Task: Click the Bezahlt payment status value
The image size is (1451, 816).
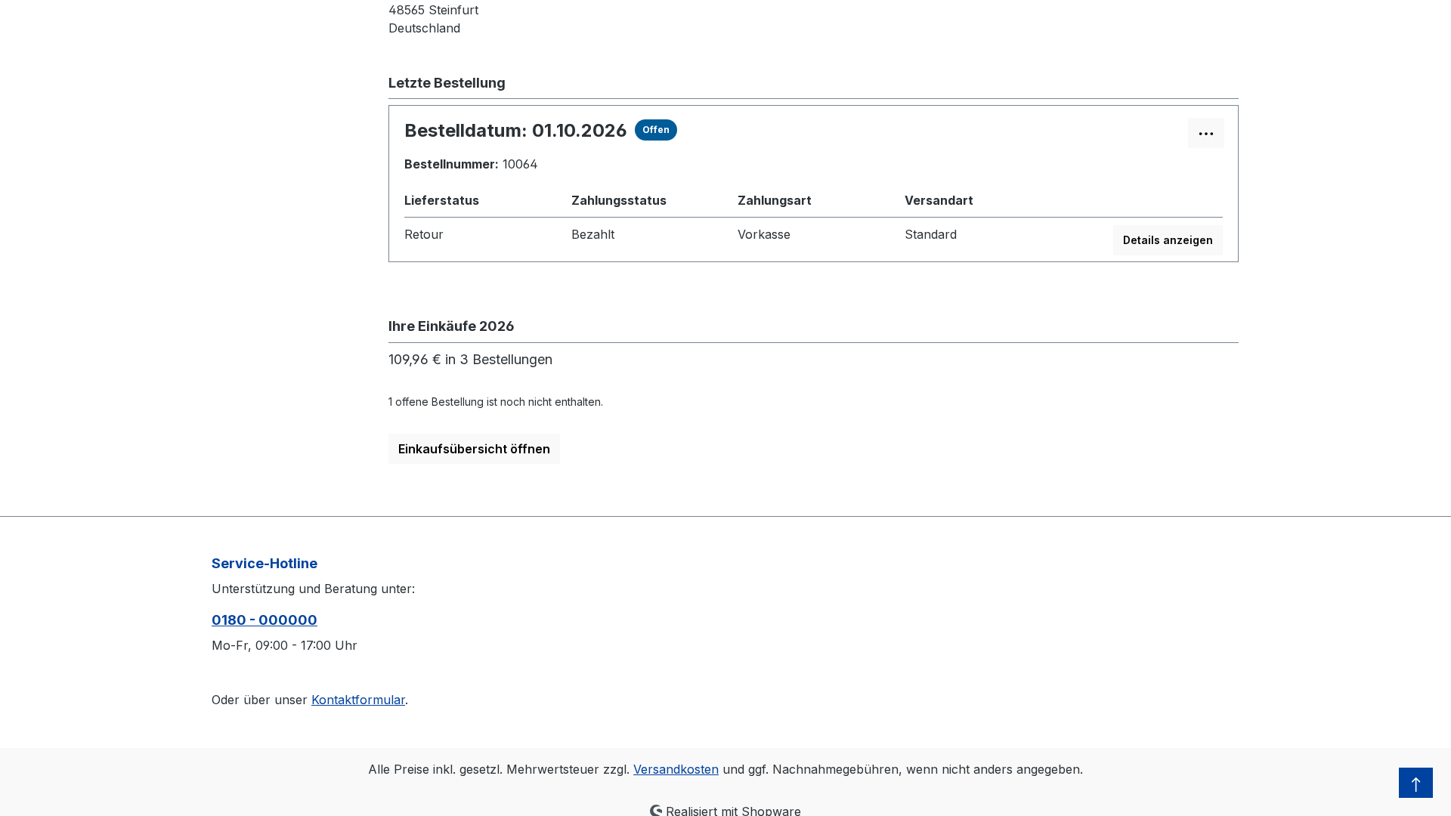Action: coord(592,234)
